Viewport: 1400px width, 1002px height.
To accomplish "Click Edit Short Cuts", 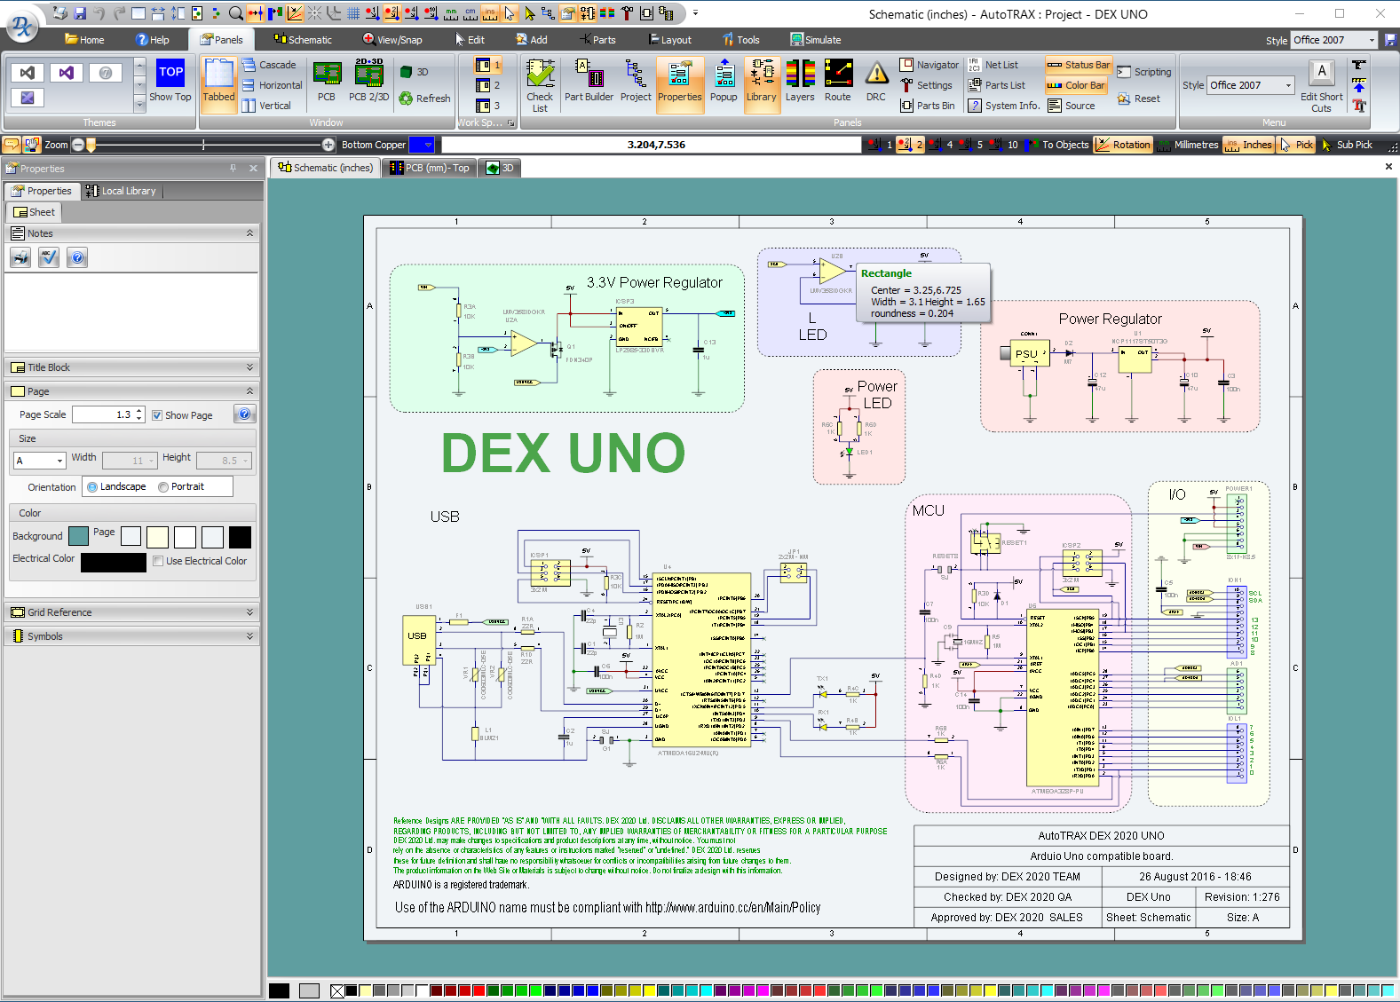I will [1322, 87].
